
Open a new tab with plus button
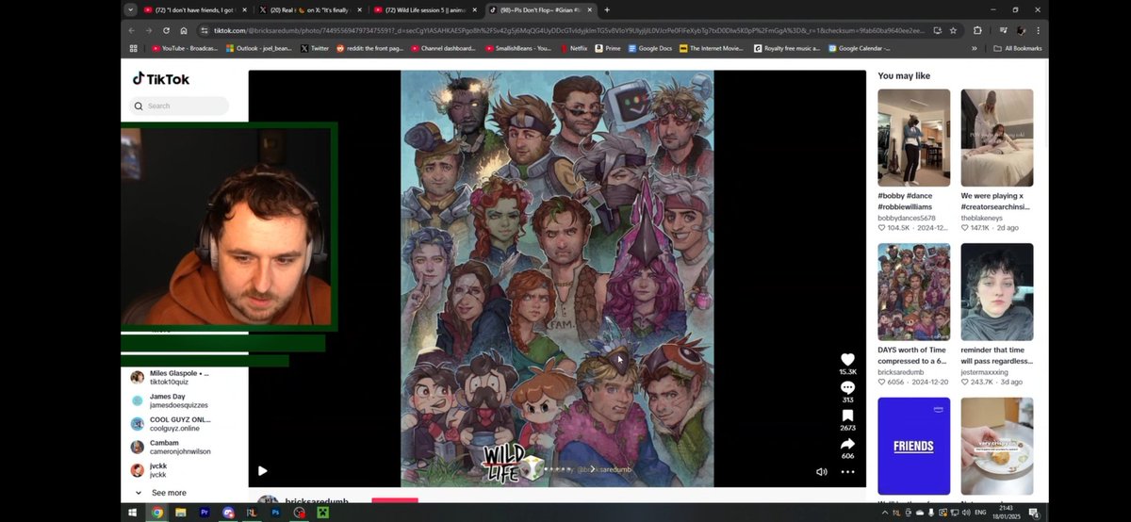pyautogui.click(x=607, y=9)
